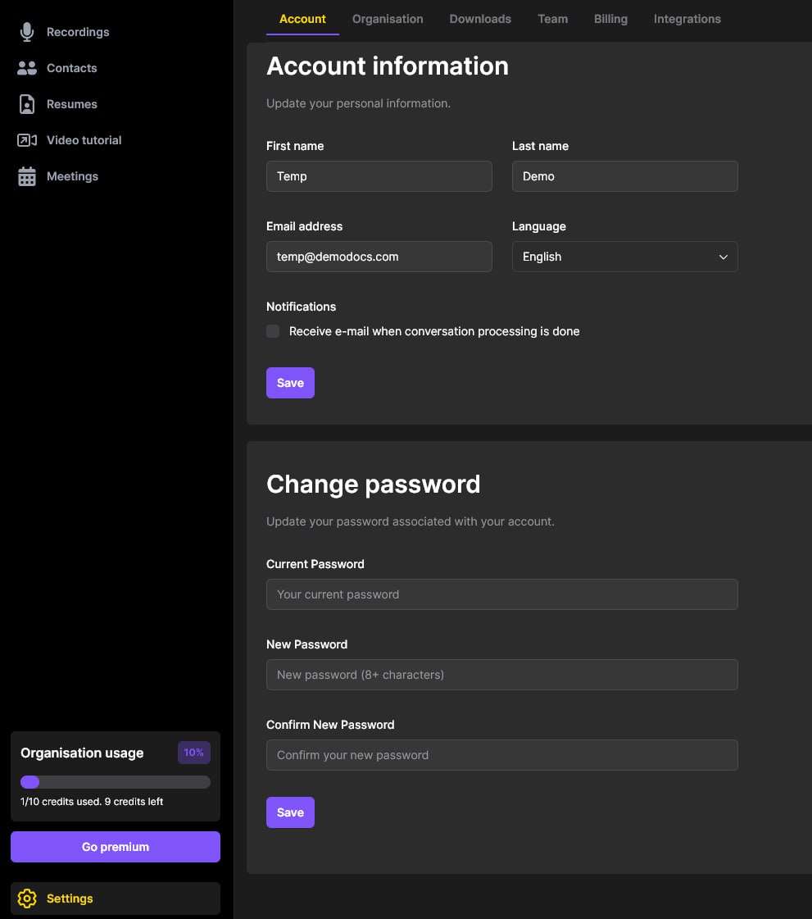Viewport: 812px width, 919px height.
Task: Click the Organisation usage progress bar
Action: pyautogui.click(x=115, y=782)
